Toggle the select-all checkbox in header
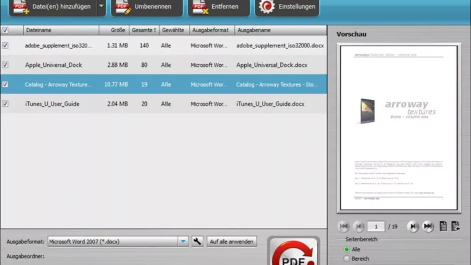Viewport: 471px width, 265px height. (x=5, y=30)
